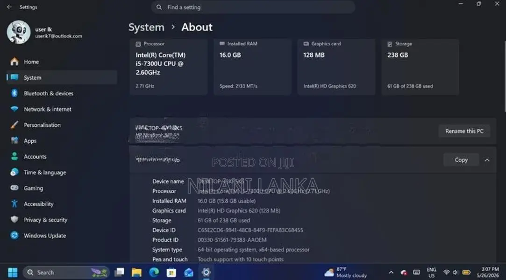
Task: Open Network & internet page
Action: [x=62, y=109]
